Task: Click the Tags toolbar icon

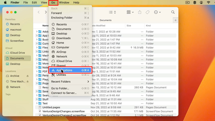Action: (x=147, y=12)
